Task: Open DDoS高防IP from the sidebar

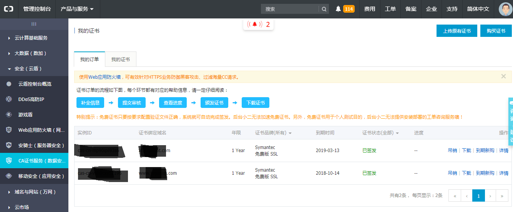Action: click(x=31, y=99)
